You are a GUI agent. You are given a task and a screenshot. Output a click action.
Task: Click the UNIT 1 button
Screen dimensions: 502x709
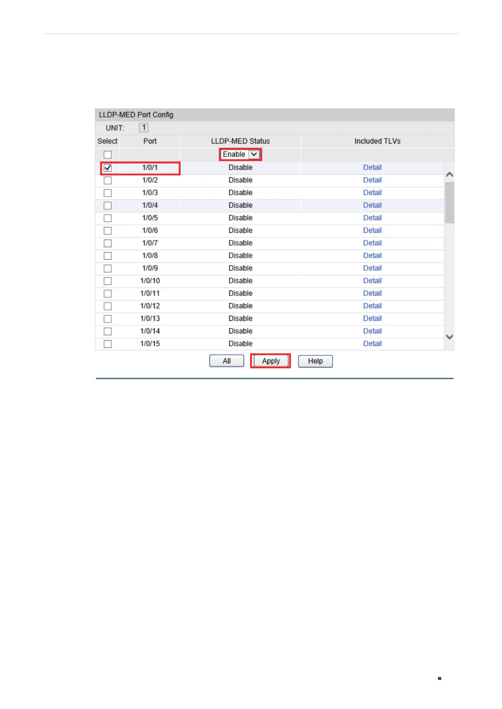[x=144, y=128]
